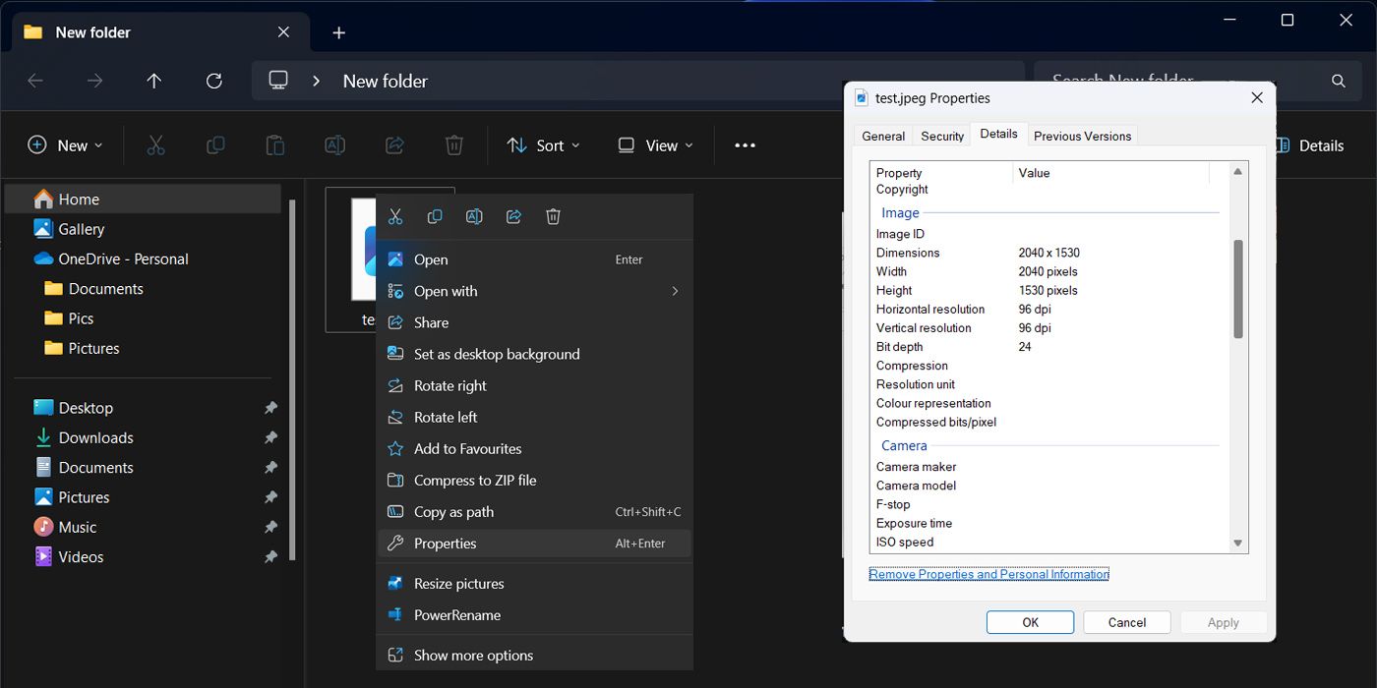Viewport: 1377px width, 688px height.
Task: Click the Delete icon in the context menu
Action: (x=553, y=216)
